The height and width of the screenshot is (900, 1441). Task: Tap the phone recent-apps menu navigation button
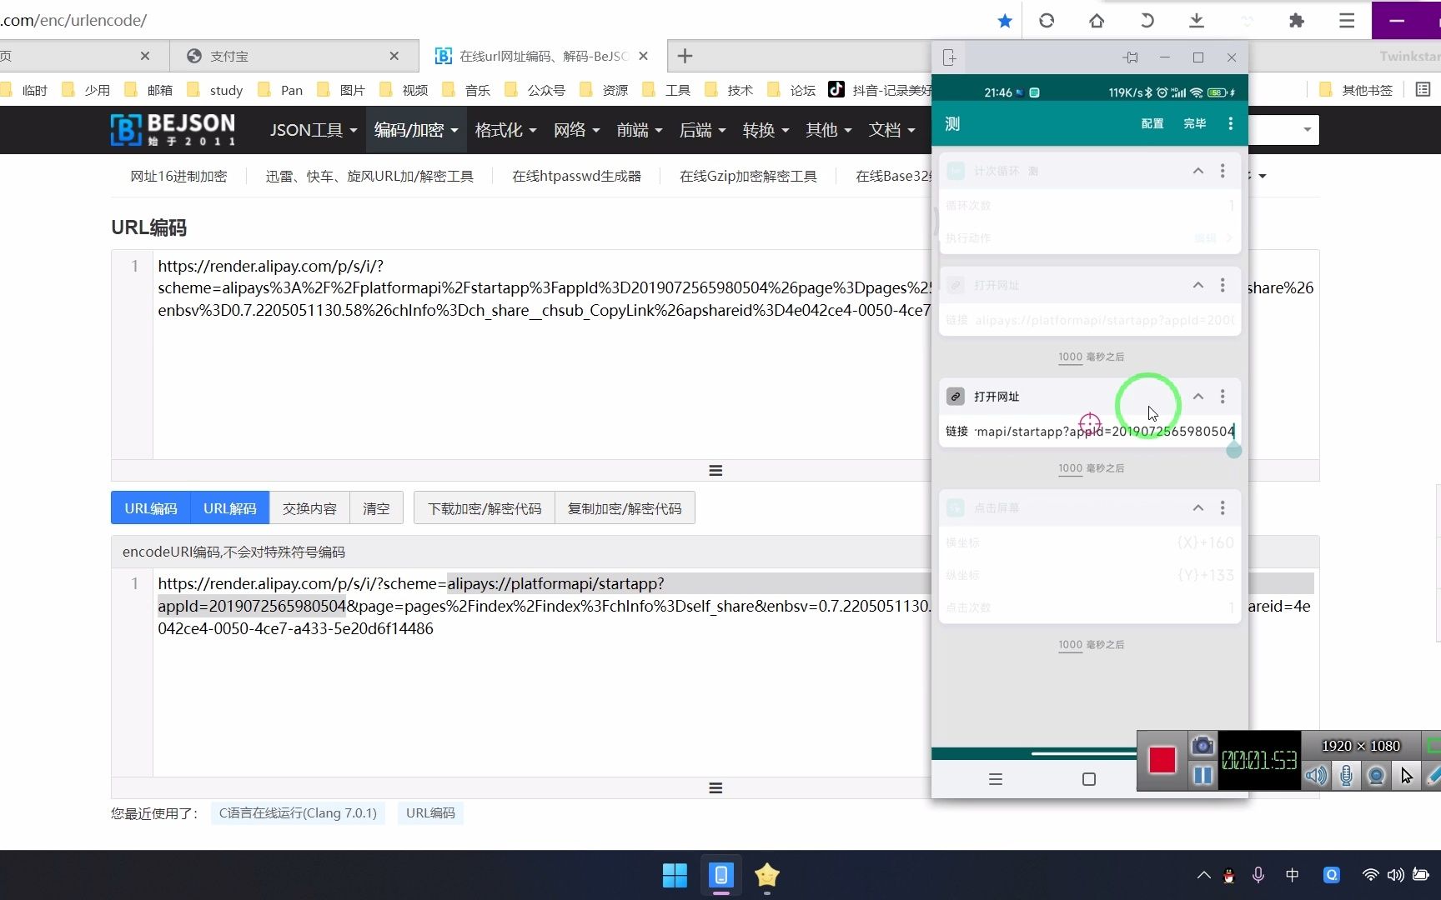(995, 779)
